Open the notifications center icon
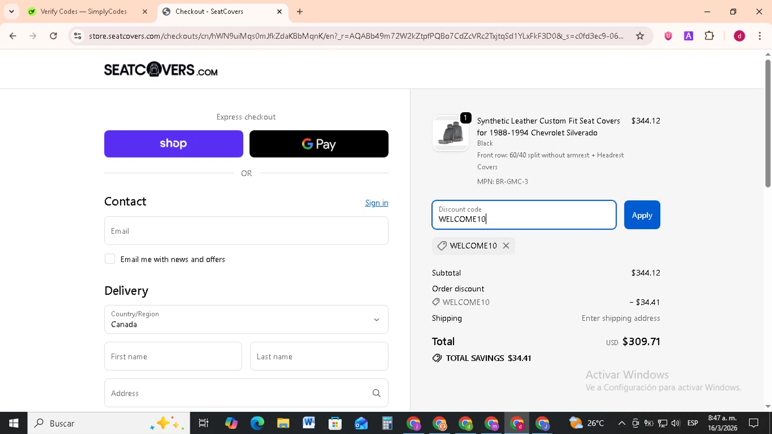This screenshot has width=772, height=434. tap(754, 423)
